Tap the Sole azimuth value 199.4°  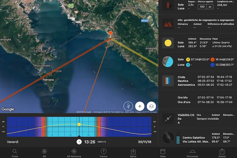192,43
